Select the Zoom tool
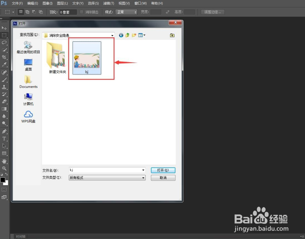Viewport: 305px width, 239px height. click(x=4, y=168)
